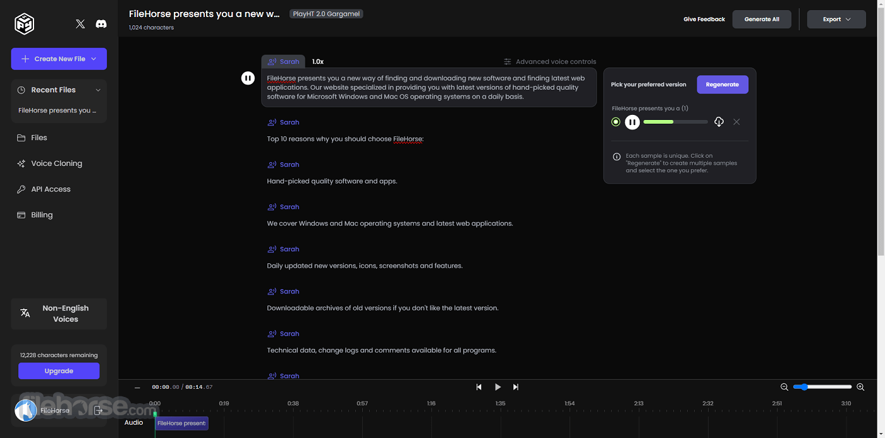The height and width of the screenshot is (438, 885).
Task: Pause the first paragraph playback
Action: coord(248,78)
